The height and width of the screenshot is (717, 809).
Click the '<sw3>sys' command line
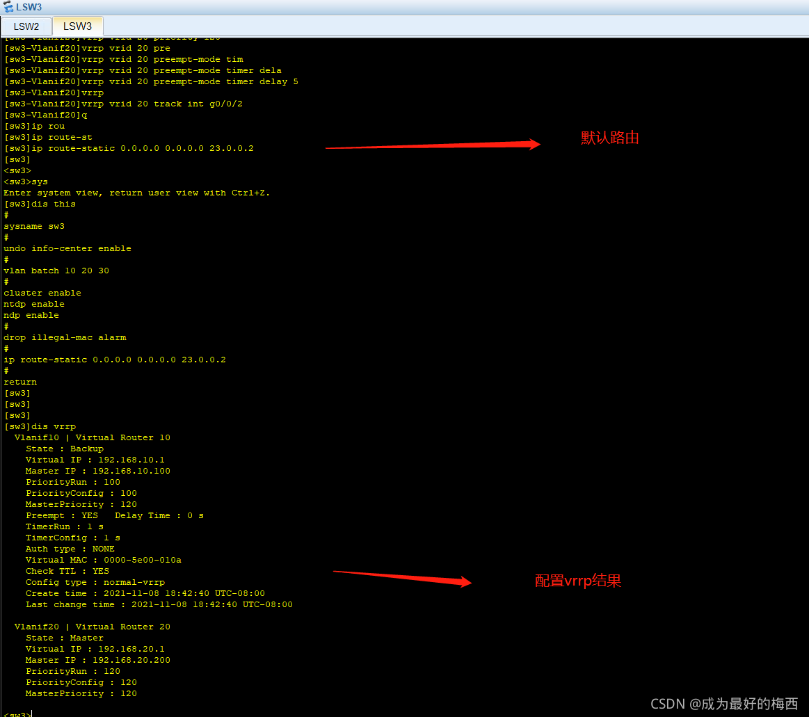coord(26,182)
